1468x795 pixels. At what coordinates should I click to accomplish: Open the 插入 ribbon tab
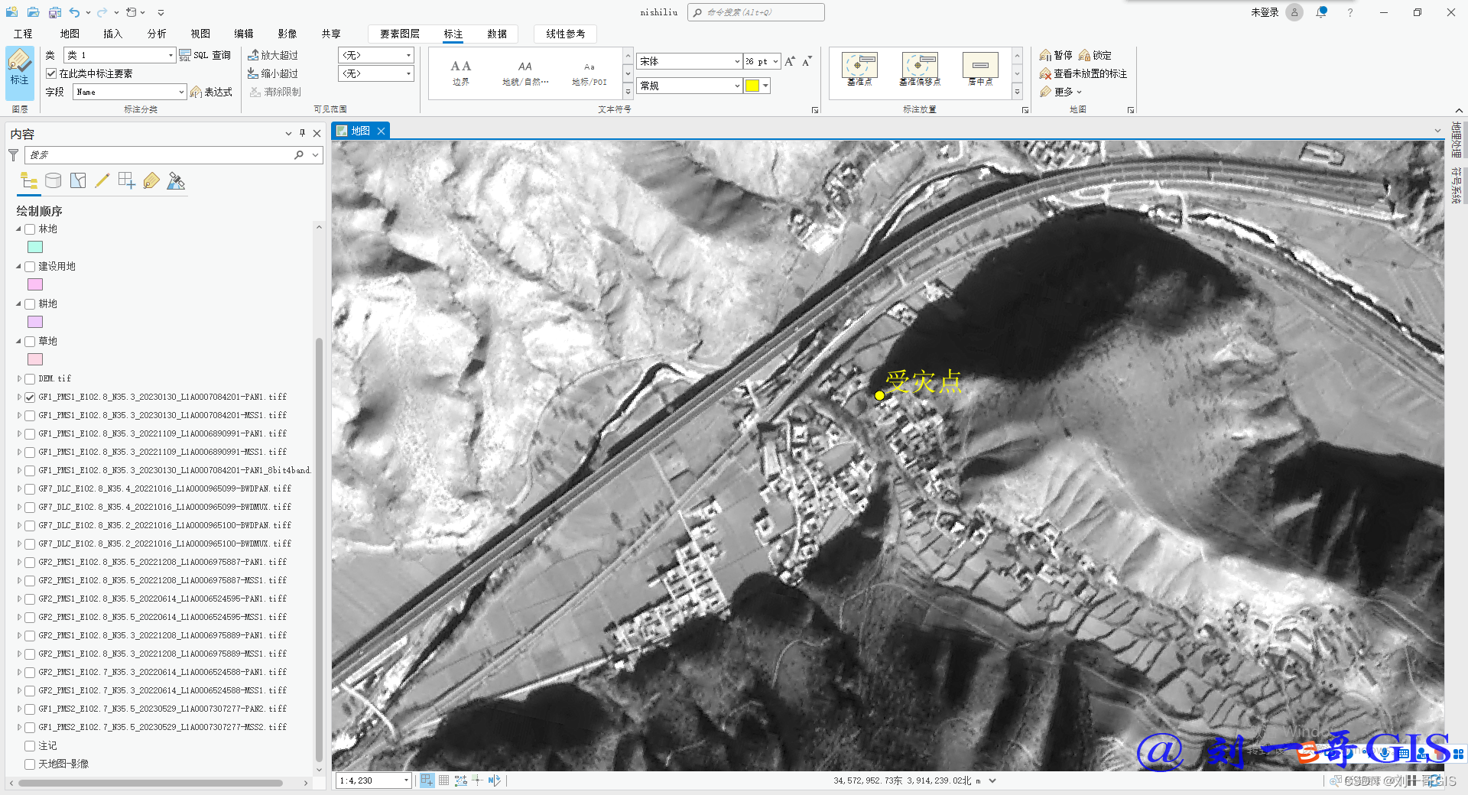tap(112, 34)
